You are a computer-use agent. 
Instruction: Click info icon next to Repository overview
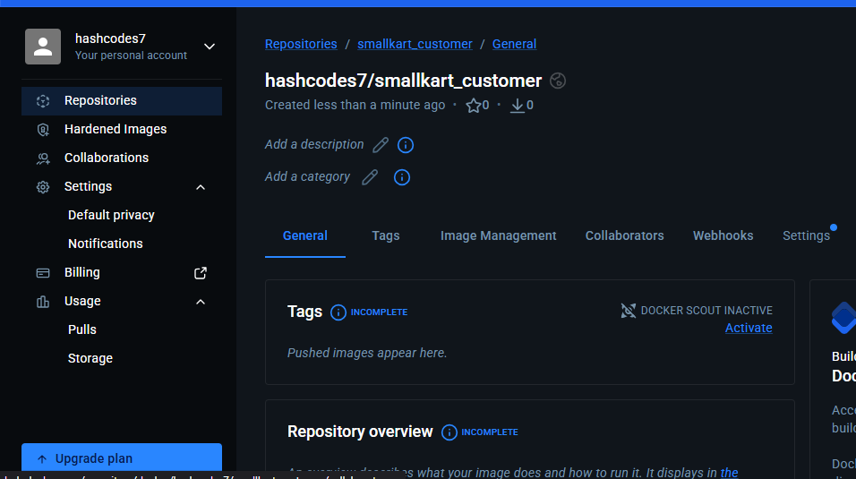(x=449, y=432)
